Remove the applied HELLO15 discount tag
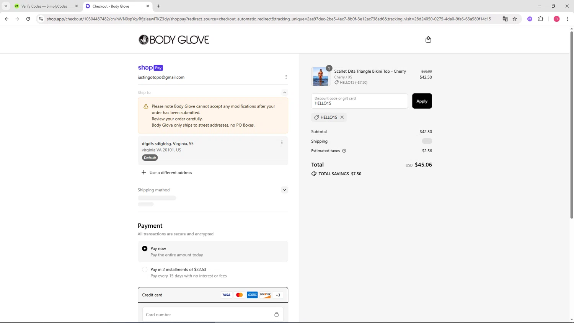Viewport: 574px width, 323px height. point(342,117)
